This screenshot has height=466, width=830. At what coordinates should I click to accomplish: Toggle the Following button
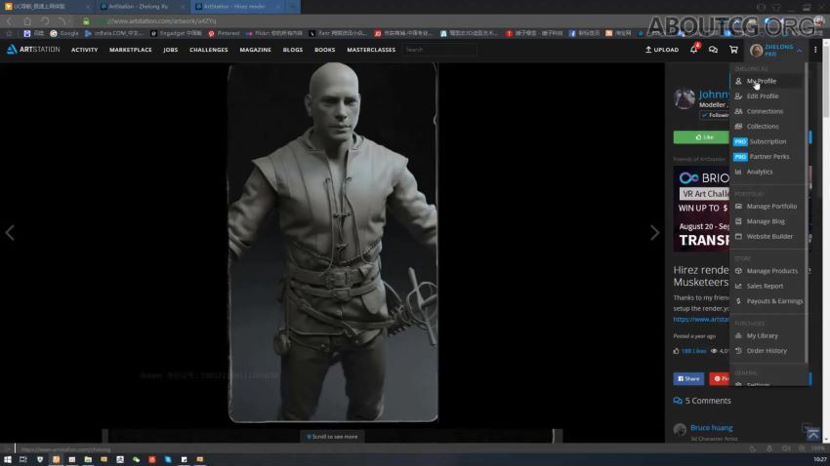point(715,115)
